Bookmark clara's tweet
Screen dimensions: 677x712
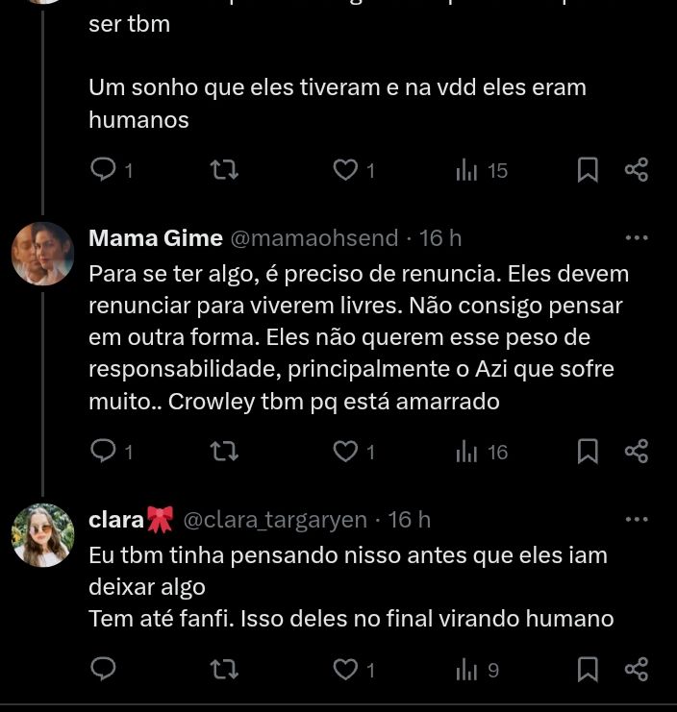[588, 669]
